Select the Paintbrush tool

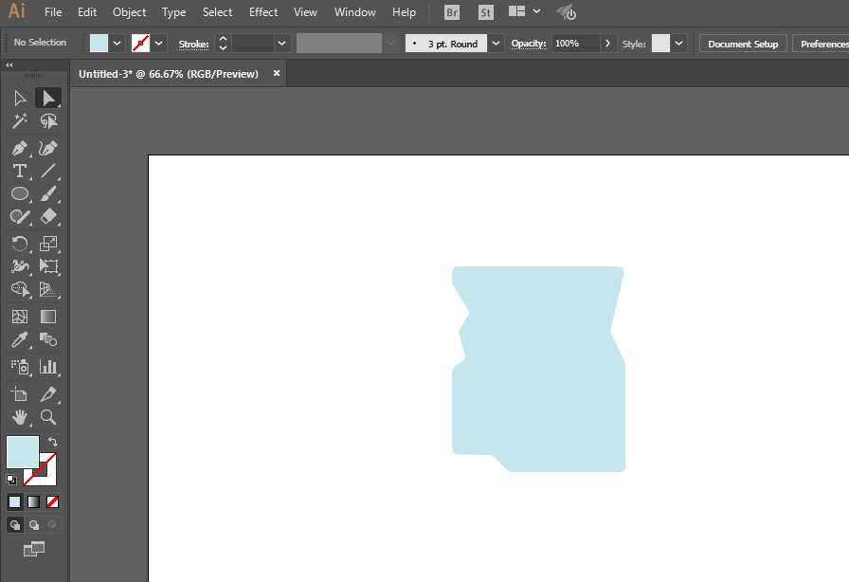(x=48, y=193)
